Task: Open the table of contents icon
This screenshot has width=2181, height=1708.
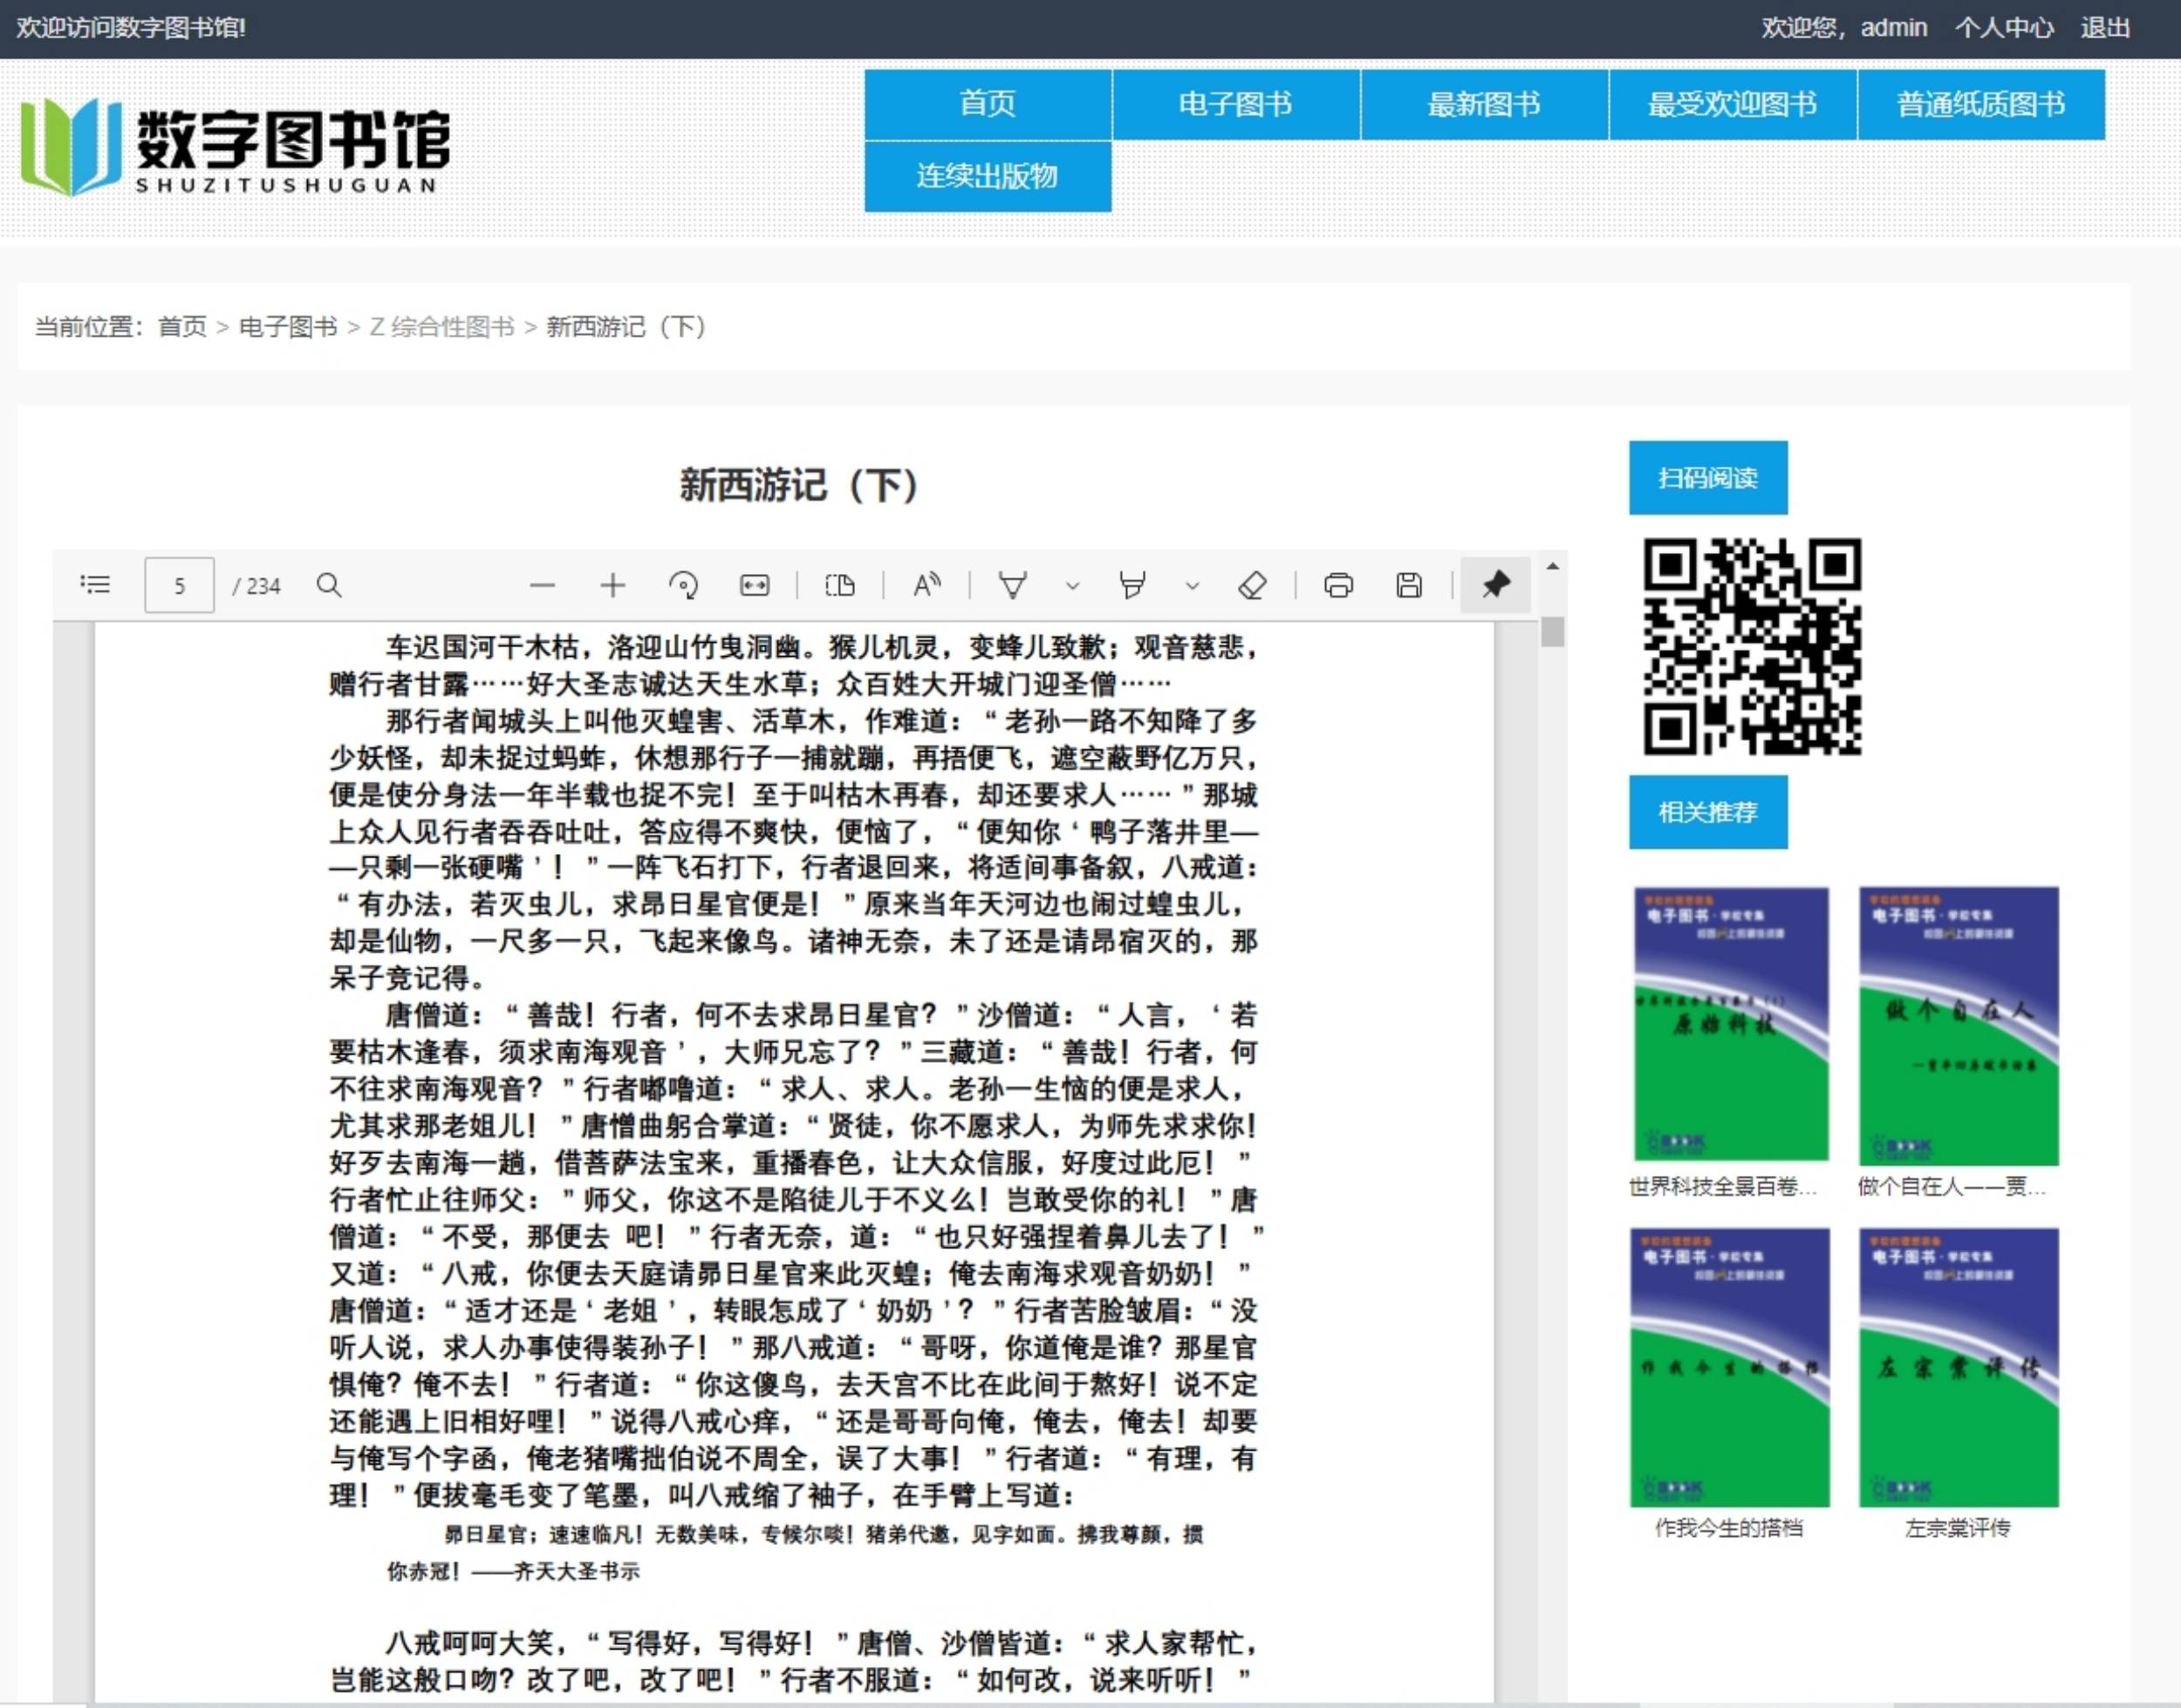Action: coord(95,585)
